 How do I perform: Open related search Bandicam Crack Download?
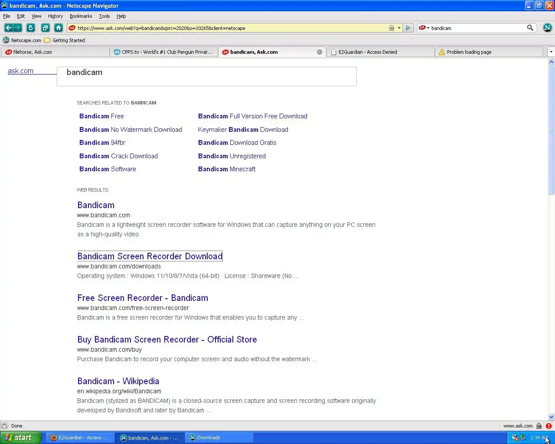118,156
